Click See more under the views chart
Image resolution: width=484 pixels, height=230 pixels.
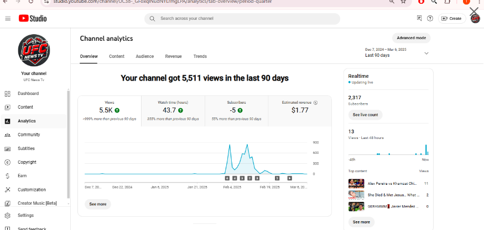[98, 204]
